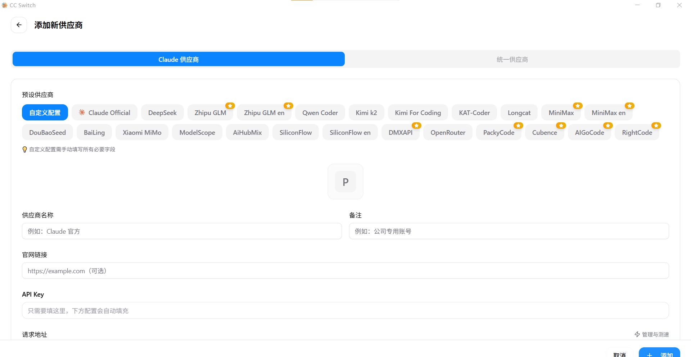Select the Kimi For Coding preset
Screen dimensions: 691x357
[418, 113]
